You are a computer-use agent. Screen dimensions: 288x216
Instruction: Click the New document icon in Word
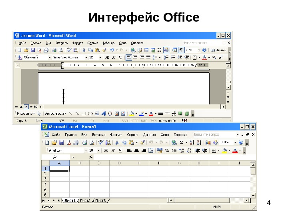point(20,50)
